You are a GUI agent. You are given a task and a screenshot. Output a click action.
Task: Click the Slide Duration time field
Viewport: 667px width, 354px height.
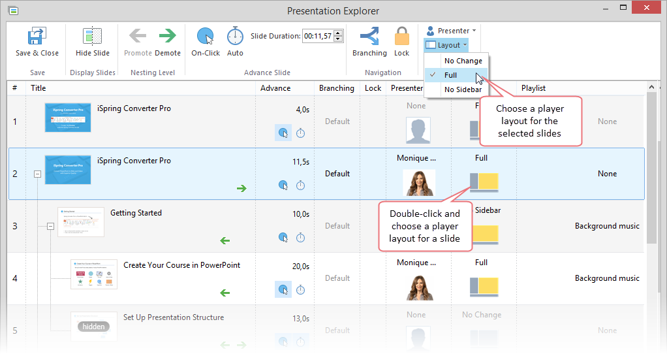point(318,37)
